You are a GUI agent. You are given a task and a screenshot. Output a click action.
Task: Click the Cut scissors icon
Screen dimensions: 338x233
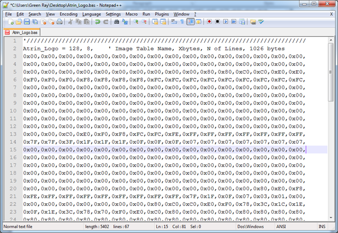tap(70, 22)
